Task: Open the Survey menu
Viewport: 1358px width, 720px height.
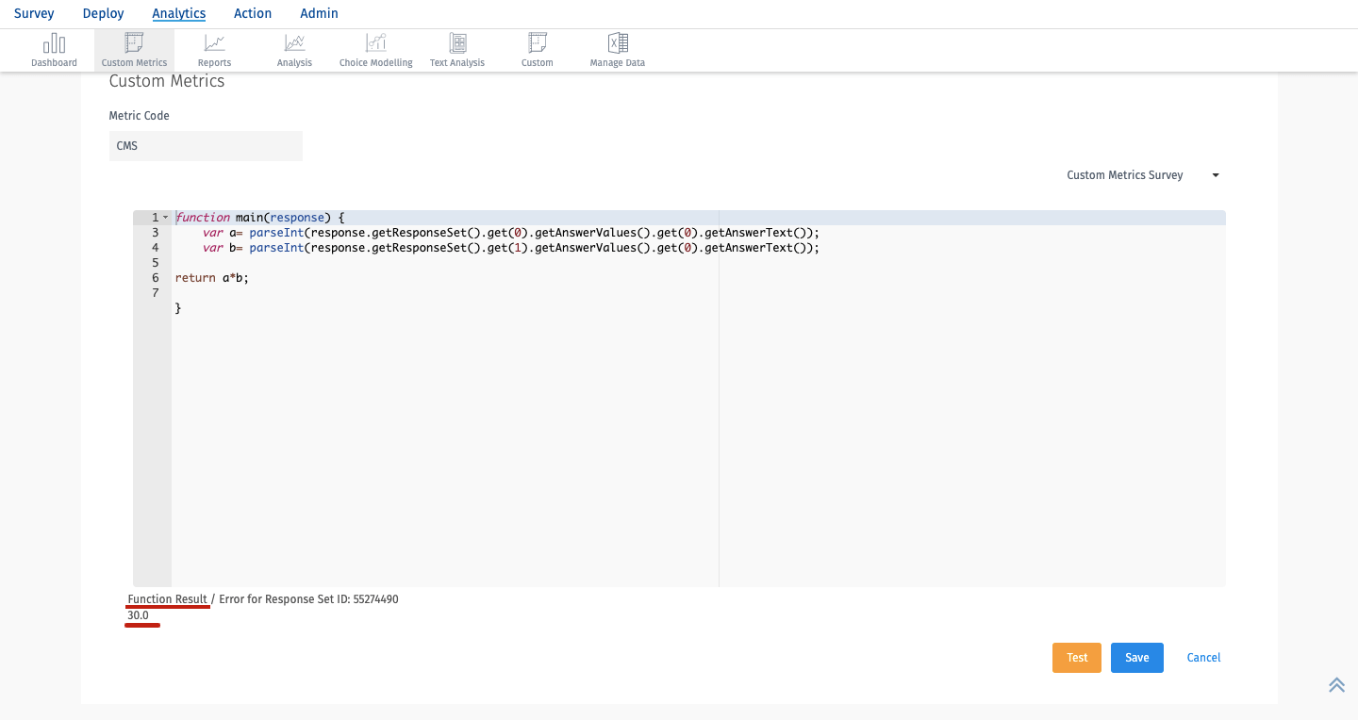Action: [x=34, y=13]
